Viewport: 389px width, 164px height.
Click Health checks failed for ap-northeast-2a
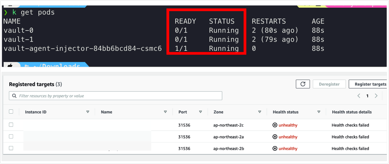point(350,137)
